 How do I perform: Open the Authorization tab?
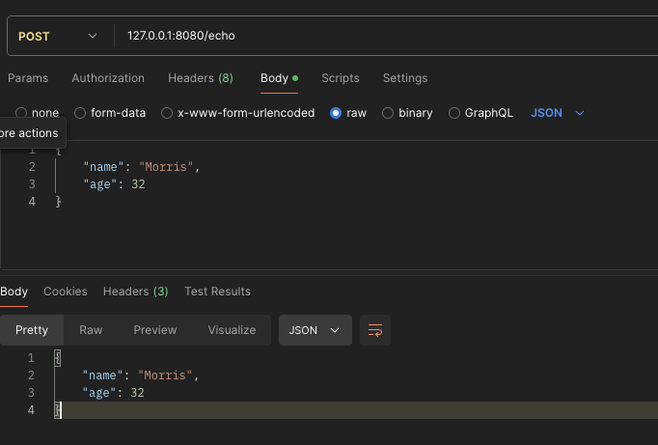click(108, 78)
